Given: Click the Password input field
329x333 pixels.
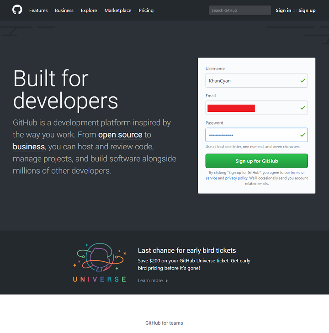Looking at the screenshot, I should [256, 135].
